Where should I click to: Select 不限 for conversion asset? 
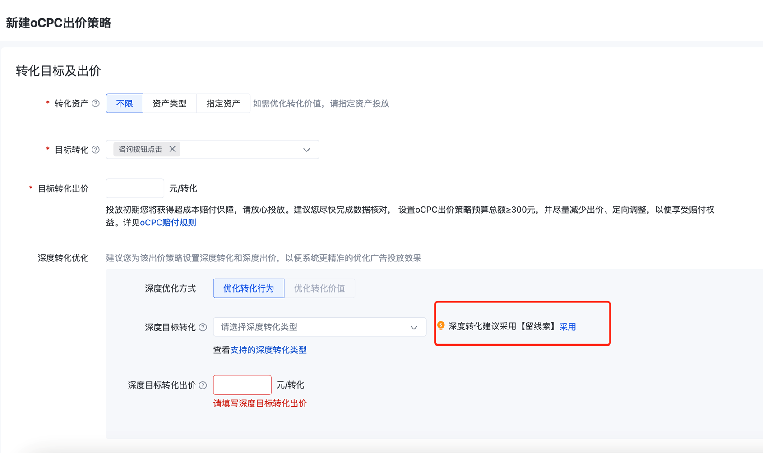point(125,103)
